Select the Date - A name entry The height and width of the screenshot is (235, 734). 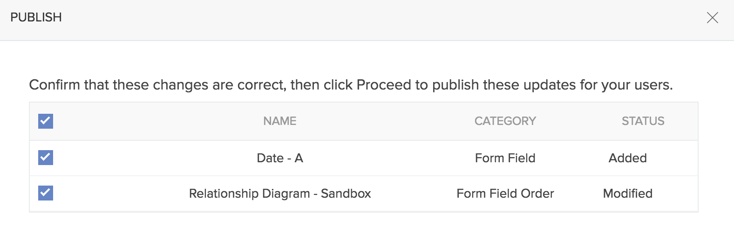coord(279,158)
